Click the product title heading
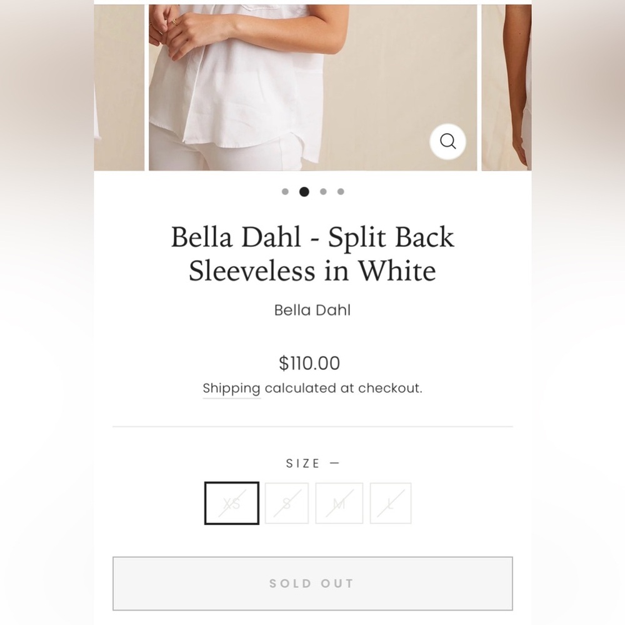 point(312,254)
